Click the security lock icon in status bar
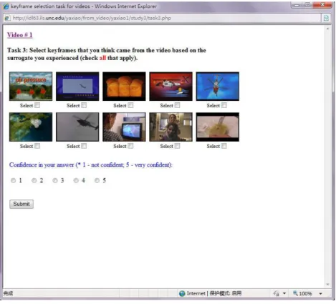Screen dimensions: 336x304 point(277,293)
